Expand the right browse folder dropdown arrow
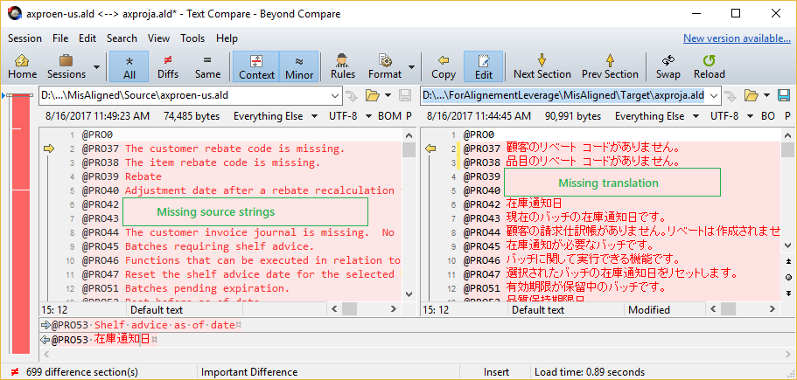This screenshot has height=380, width=797. (x=767, y=95)
